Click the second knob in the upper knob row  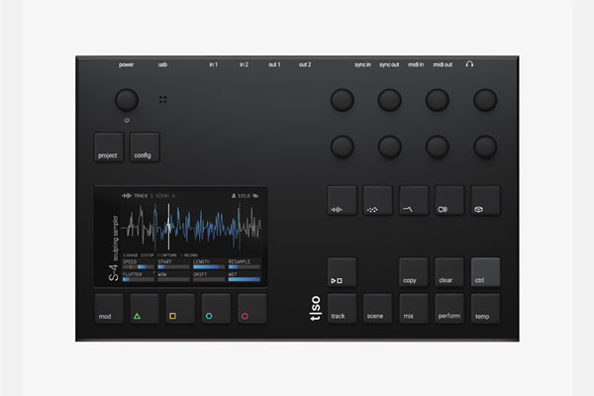(390, 100)
